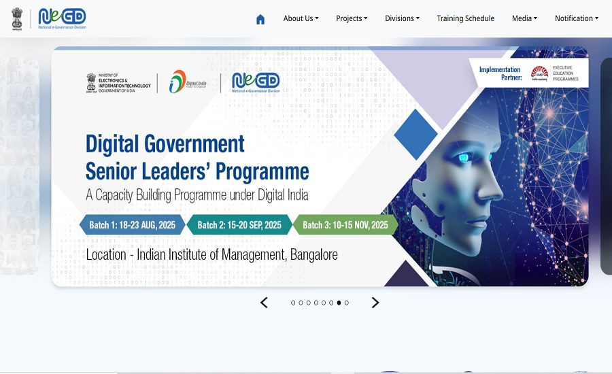Click the faded previous slide preview on left

(x=20, y=166)
